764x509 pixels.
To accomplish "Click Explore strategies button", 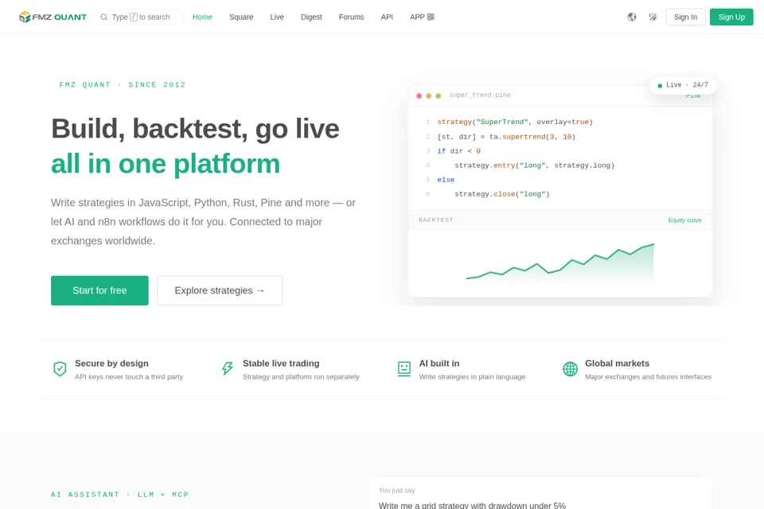I will (x=220, y=290).
